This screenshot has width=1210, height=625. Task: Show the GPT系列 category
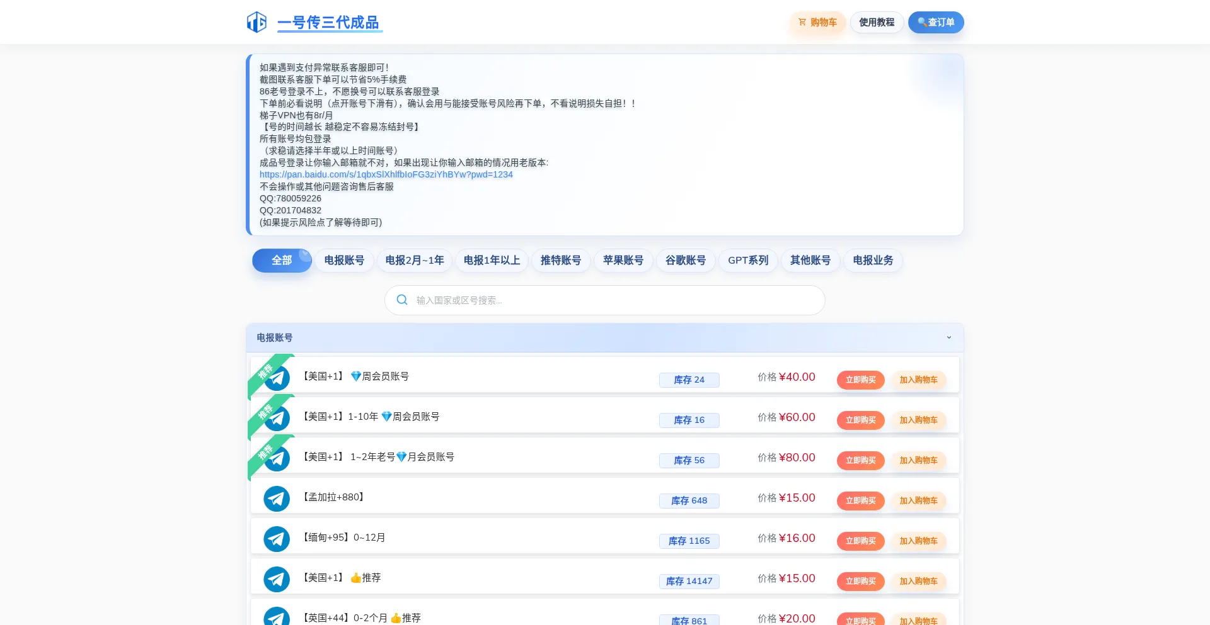(x=748, y=261)
